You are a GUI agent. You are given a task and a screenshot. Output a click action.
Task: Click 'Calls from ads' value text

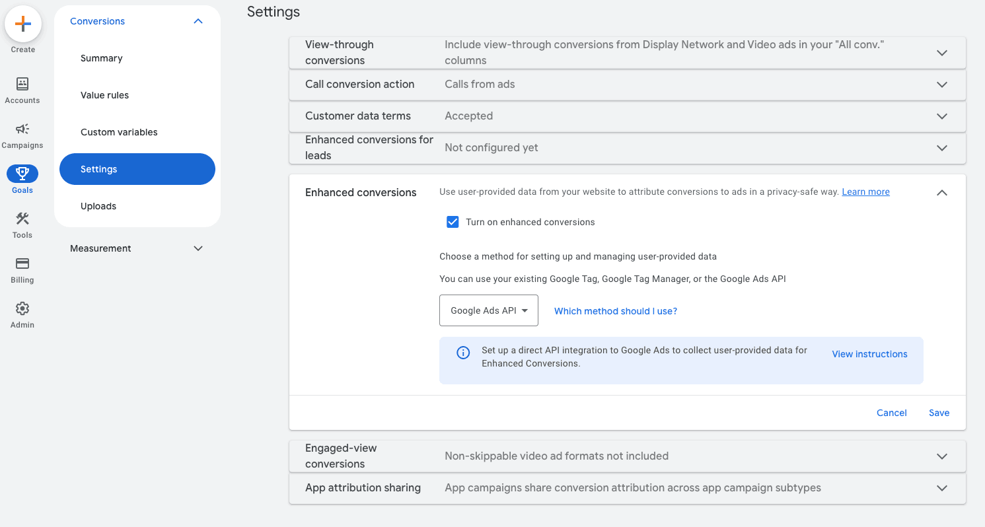point(480,84)
